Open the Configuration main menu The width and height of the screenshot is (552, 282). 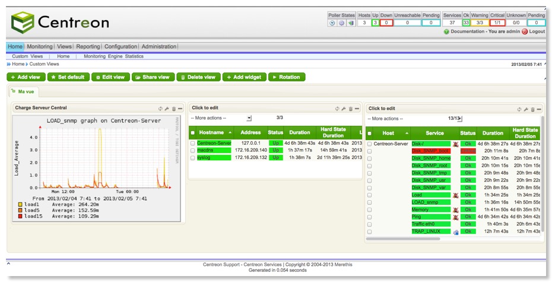pos(120,46)
